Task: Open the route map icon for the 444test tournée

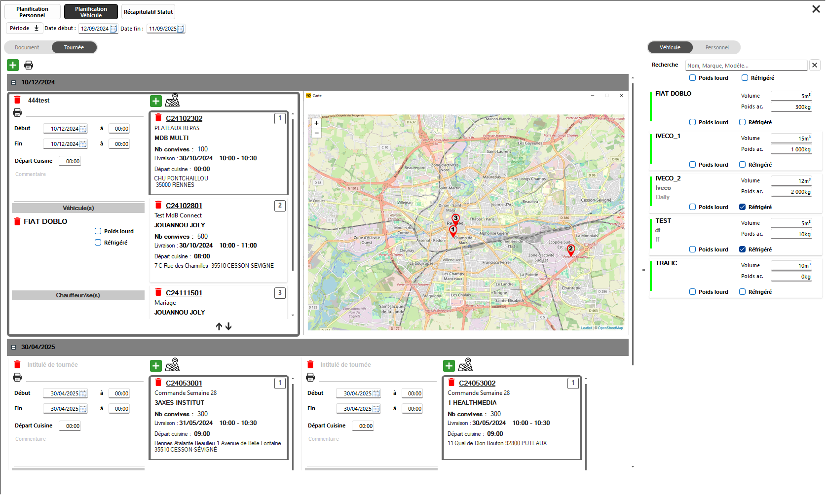Action: tap(172, 101)
